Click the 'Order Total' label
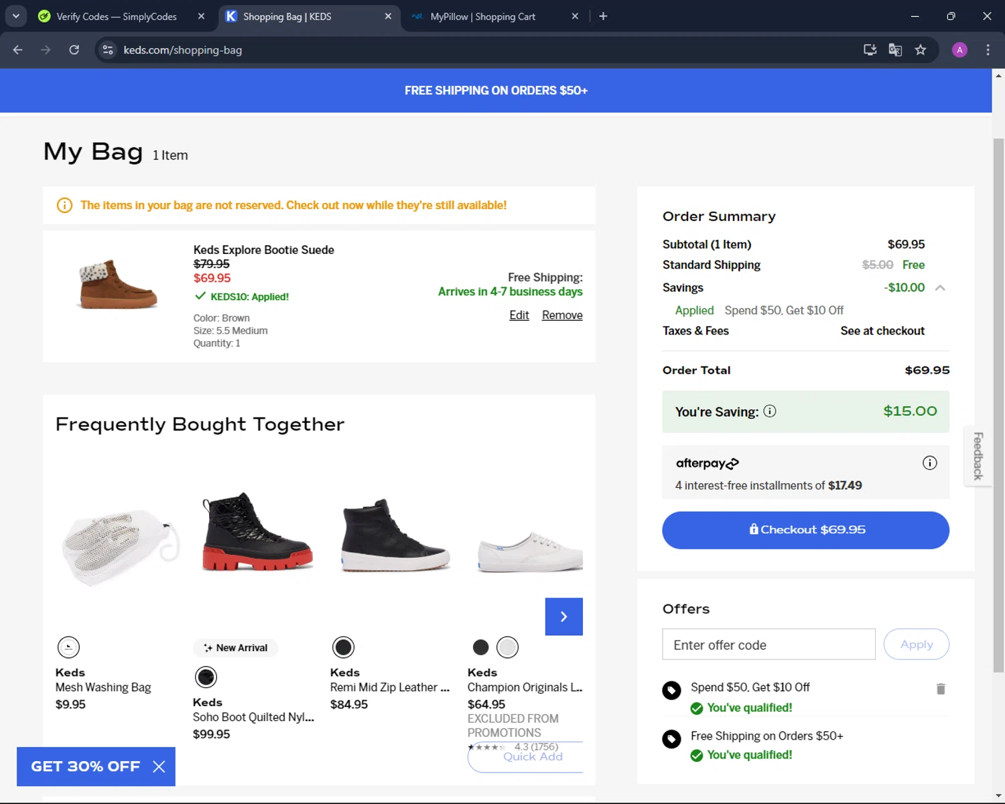The image size is (1005, 804). 696,371
